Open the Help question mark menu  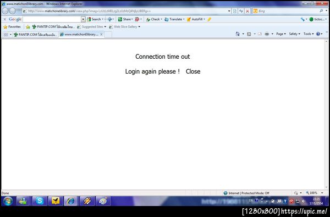pos(319,34)
